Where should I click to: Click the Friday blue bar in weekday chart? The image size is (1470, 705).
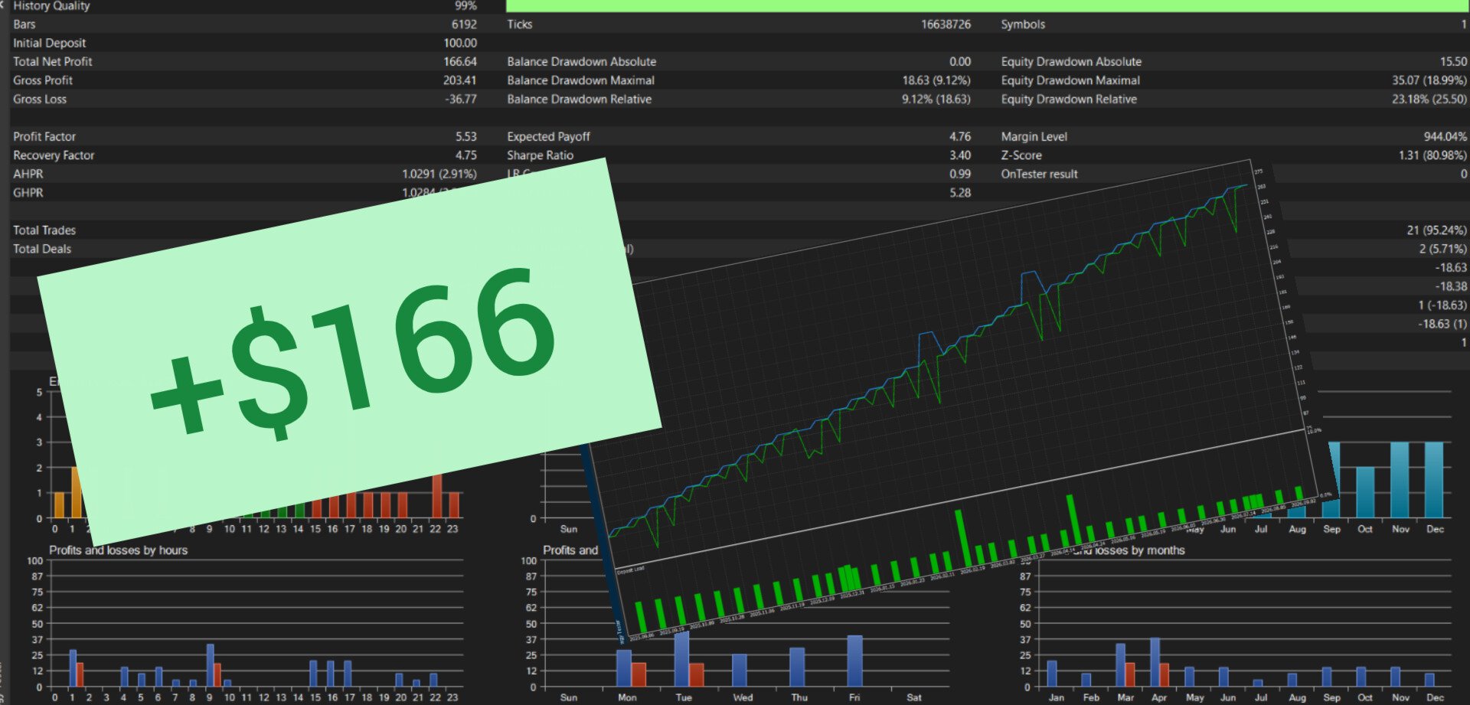click(854, 661)
